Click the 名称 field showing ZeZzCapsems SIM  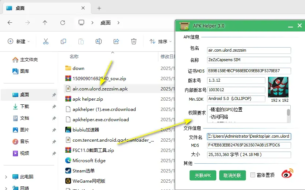point(249,60)
